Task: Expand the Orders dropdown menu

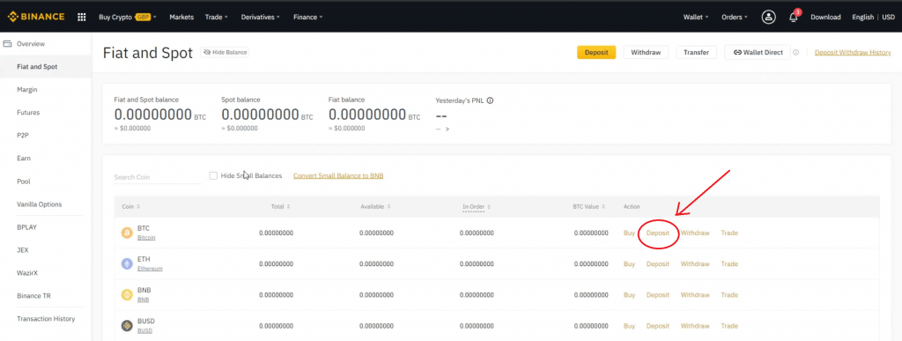Action: click(x=735, y=18)
